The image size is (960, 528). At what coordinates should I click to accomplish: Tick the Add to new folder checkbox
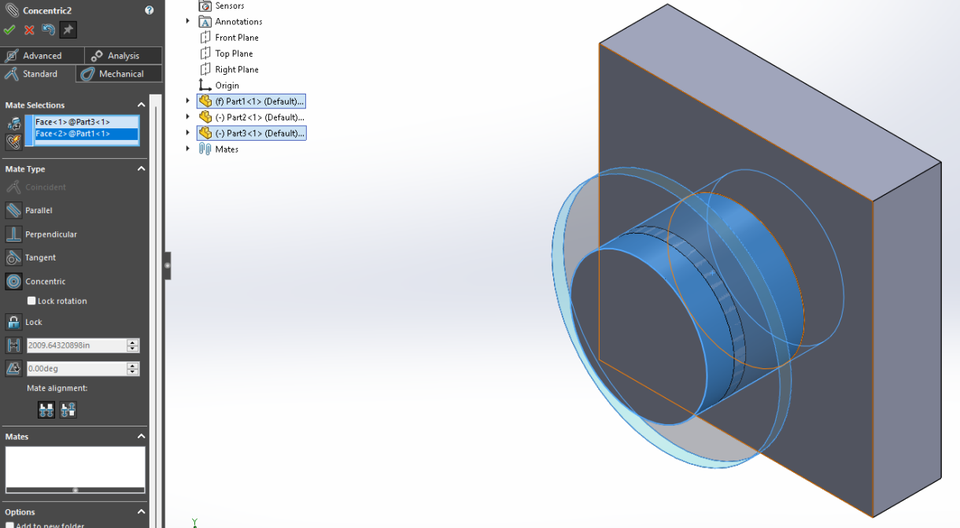tap(9, 525)
